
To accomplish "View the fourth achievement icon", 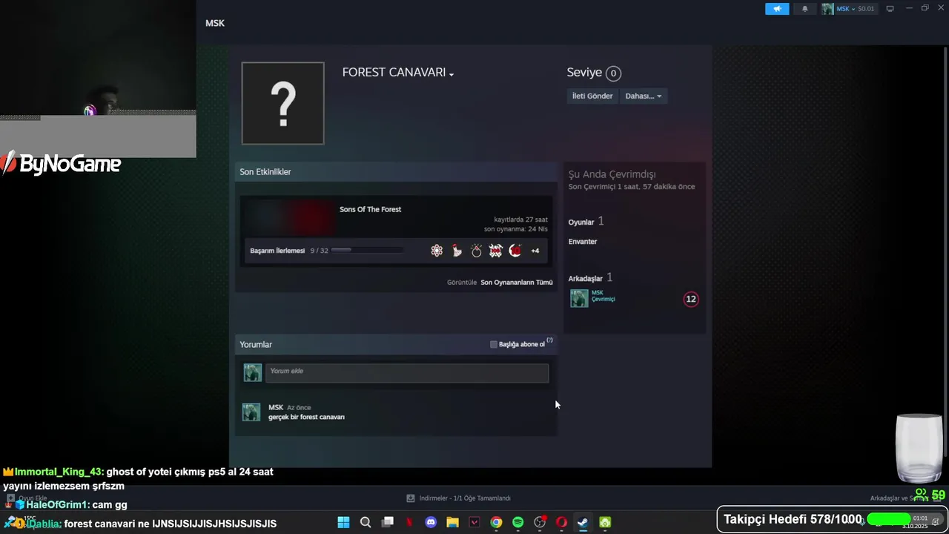I will 495,251.
